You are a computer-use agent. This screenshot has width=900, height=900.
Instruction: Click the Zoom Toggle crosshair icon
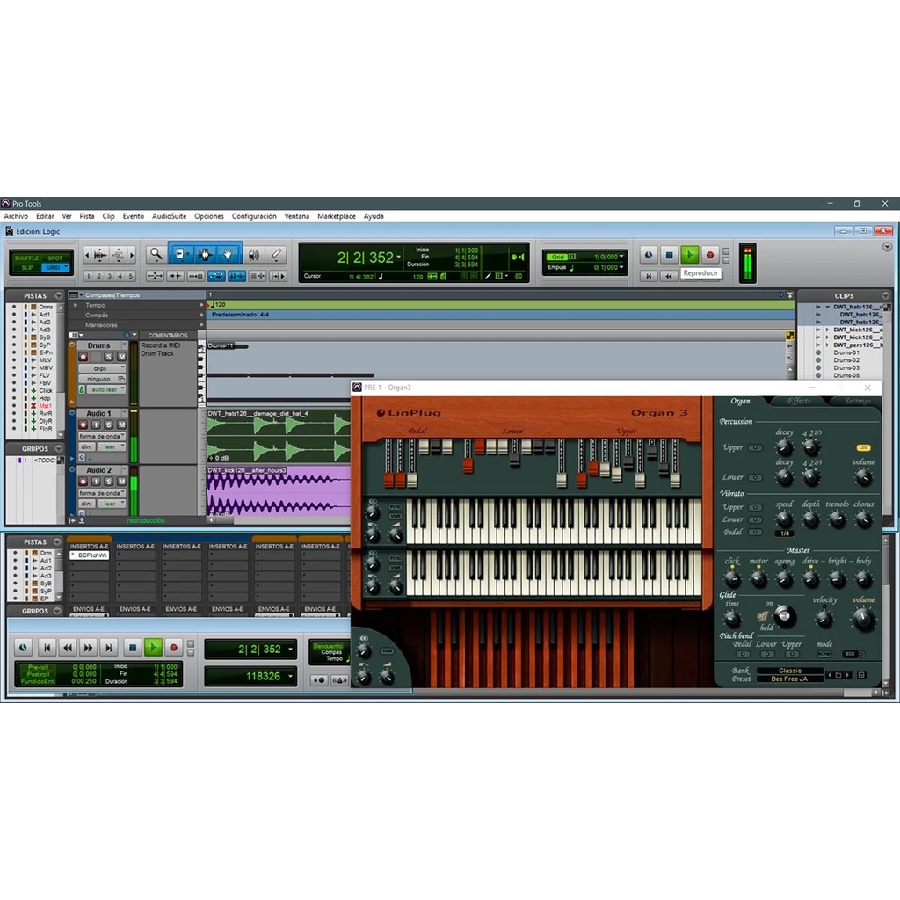coord(155,276)
